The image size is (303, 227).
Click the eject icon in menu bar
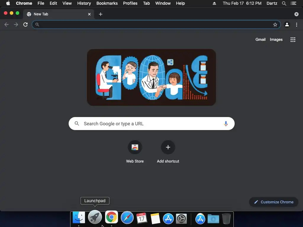tap(214, 3)
